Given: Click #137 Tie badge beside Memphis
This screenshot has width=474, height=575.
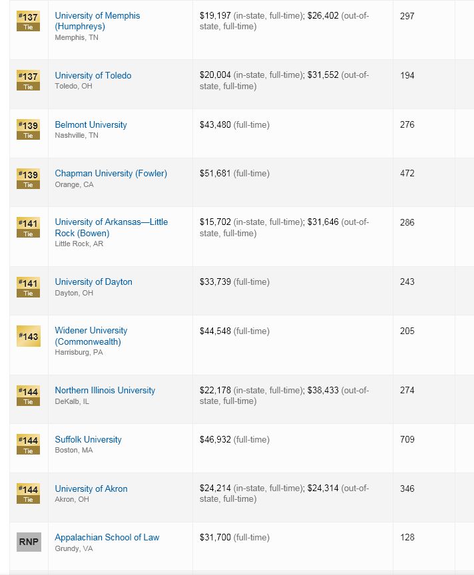Looking at the screenshot, I should (x=28, y=21).
